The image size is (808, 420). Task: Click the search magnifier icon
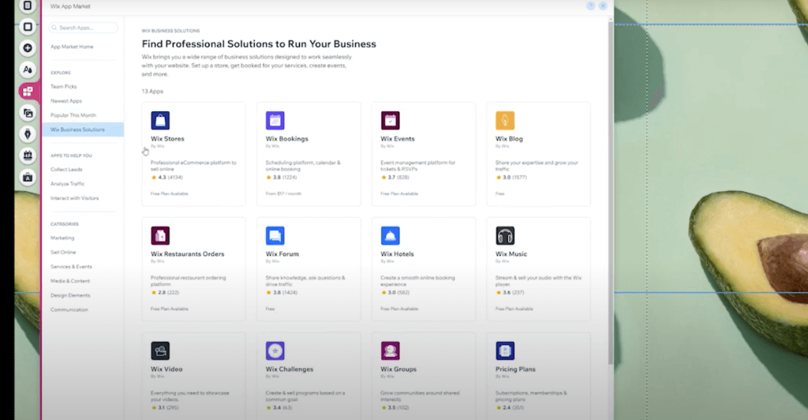54,28
